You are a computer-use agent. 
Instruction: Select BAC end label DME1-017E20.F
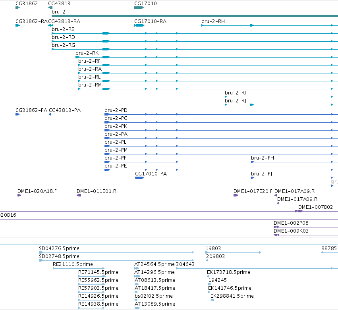coord(253,191)
